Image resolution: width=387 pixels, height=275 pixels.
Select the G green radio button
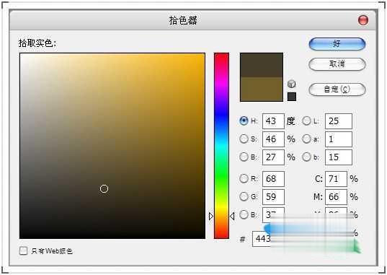244,196
